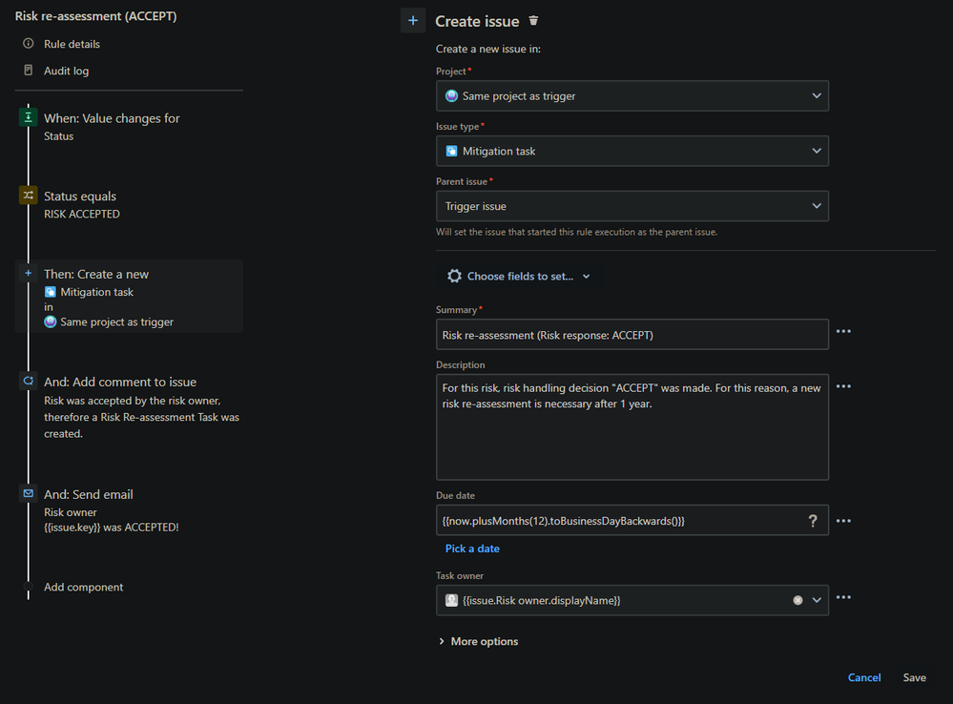Open the three-dot menu beside Task owner
This screenshot has width=953, height=704.
(x=843, y=597)
